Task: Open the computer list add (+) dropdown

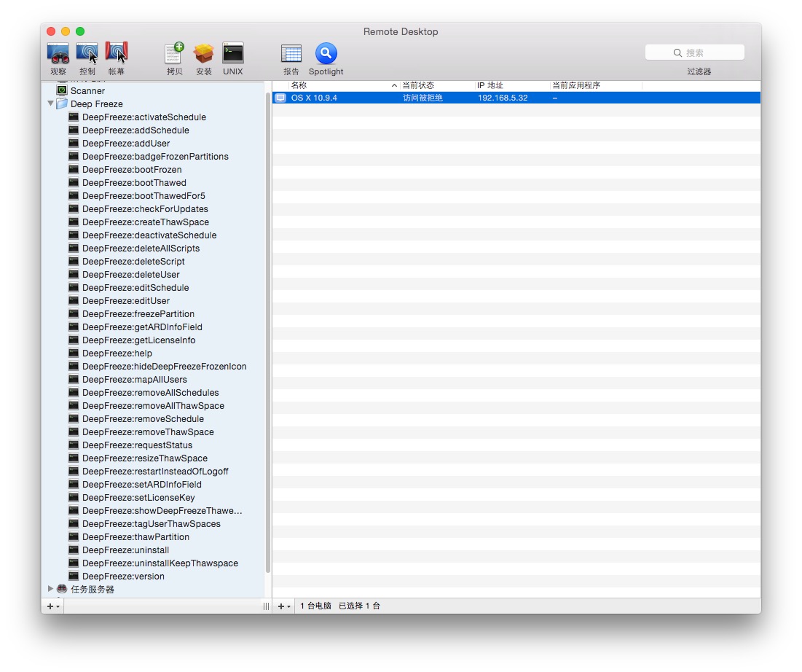Action: 284,606
